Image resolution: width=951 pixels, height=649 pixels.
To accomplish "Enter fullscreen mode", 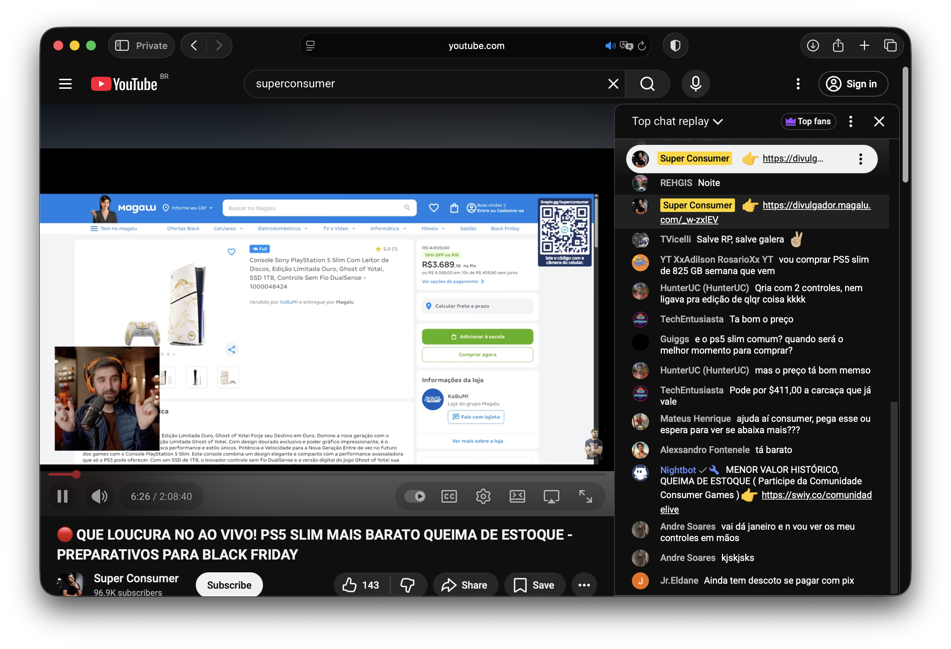I will [x=586, y=496].
